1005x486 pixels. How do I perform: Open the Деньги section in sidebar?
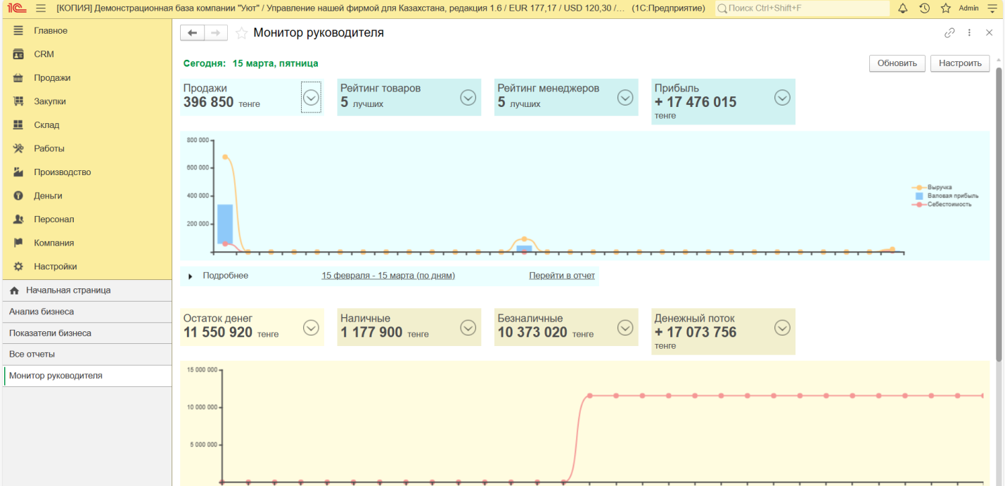pos(48,196)
